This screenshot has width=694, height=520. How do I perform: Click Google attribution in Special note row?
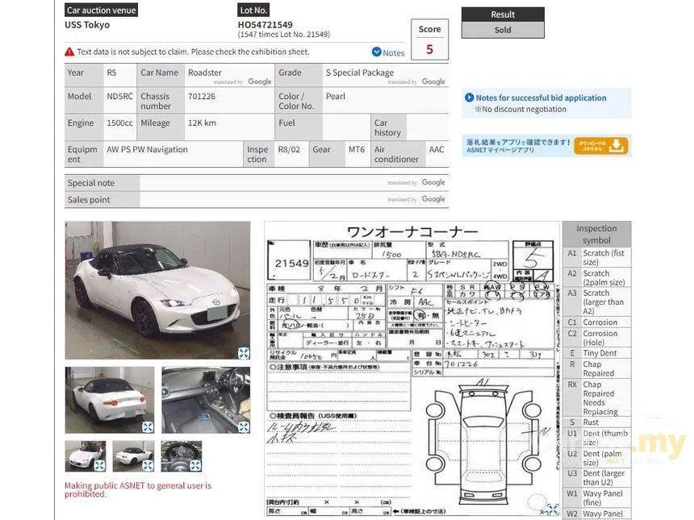pos(433,182)
